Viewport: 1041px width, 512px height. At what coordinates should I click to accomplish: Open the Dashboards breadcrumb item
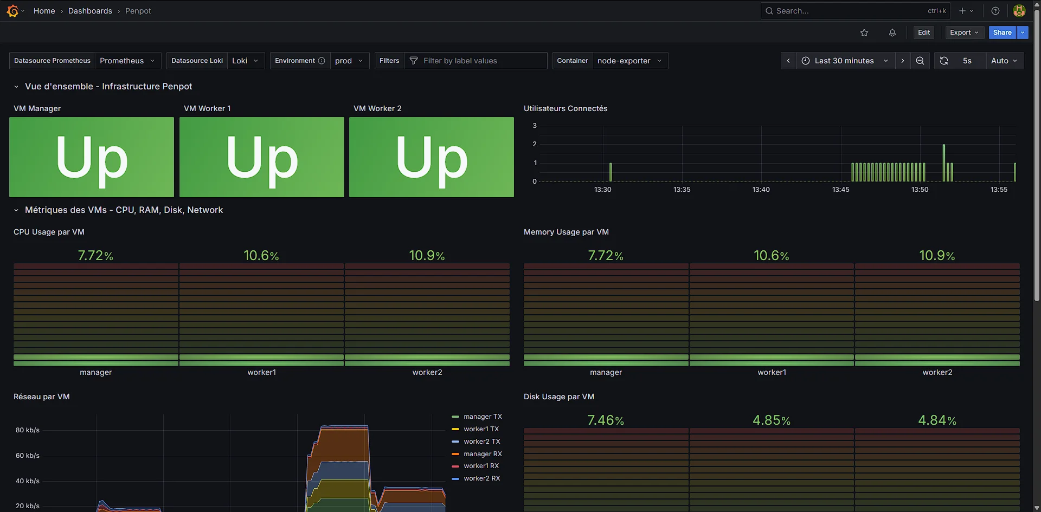click(90, 11)
